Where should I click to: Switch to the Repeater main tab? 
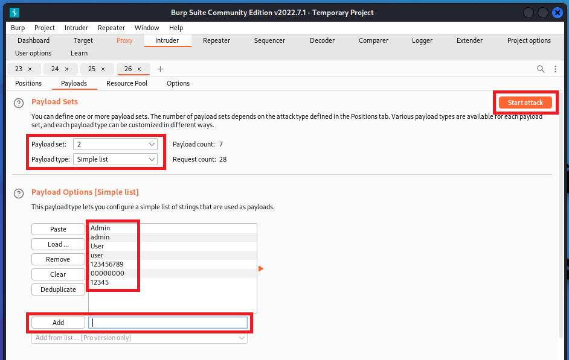coord(216,40)
